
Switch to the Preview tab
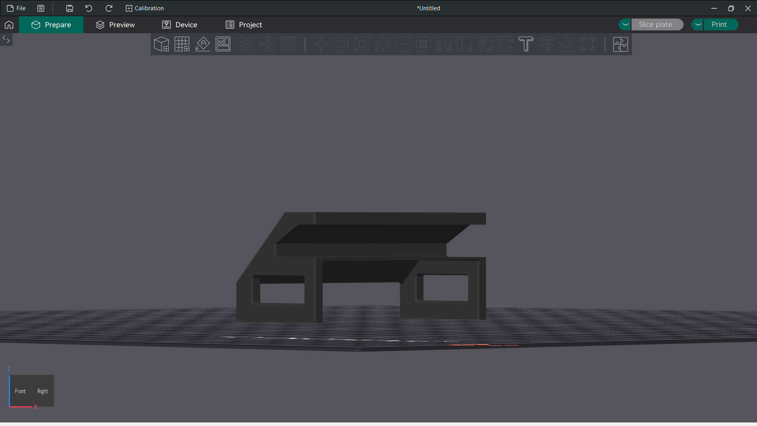tap(115, 25)
